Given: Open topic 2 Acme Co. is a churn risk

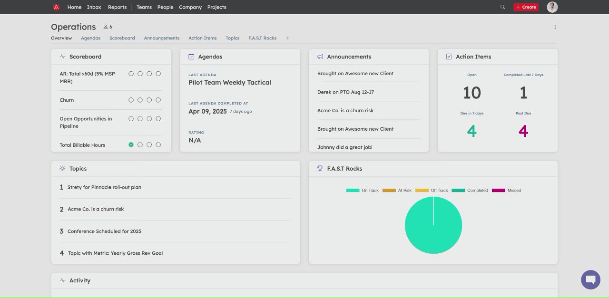Looking at the screenshot, I should 96,209.
